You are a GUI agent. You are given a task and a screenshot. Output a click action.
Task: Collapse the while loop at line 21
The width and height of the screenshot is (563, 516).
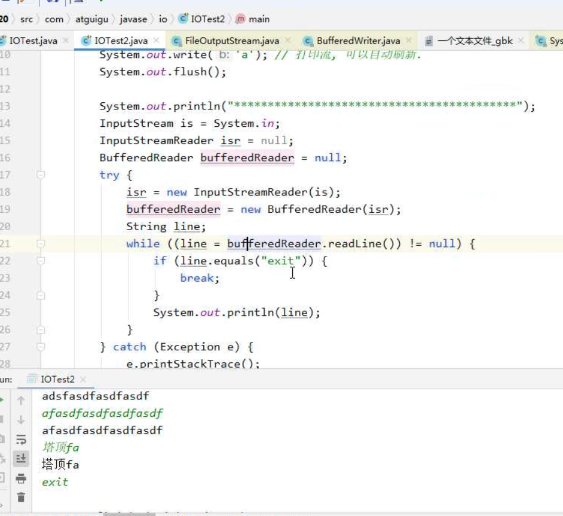[41, 244]
